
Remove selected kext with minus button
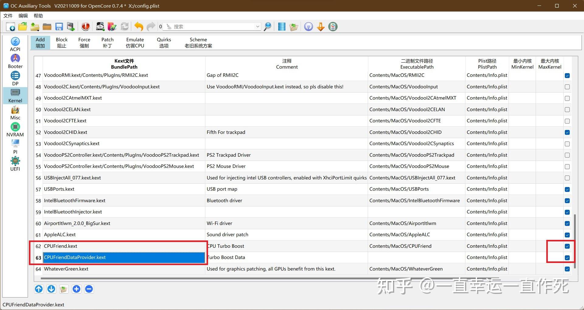point(89,289)
